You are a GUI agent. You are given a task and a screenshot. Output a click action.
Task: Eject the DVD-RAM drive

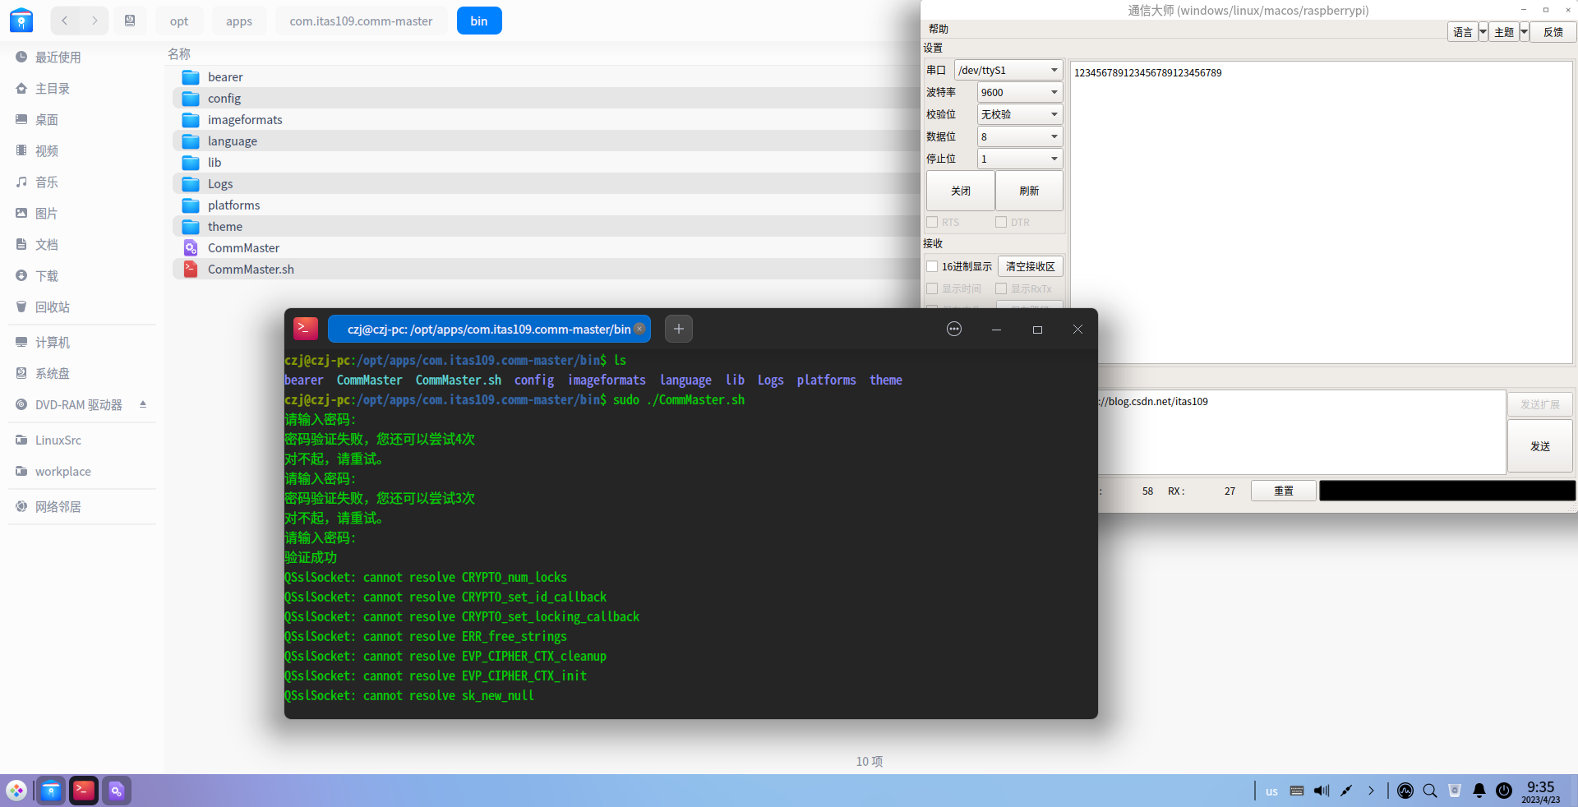pyautogui.click(x=143, y=404)
